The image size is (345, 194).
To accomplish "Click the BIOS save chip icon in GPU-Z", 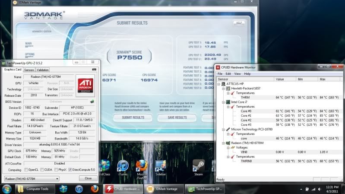I will click(92, 102).
